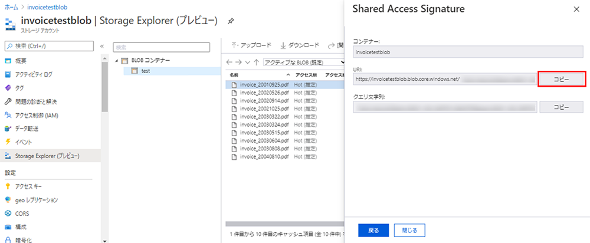Click the back arrow in blob navigation

click(230, 62)
